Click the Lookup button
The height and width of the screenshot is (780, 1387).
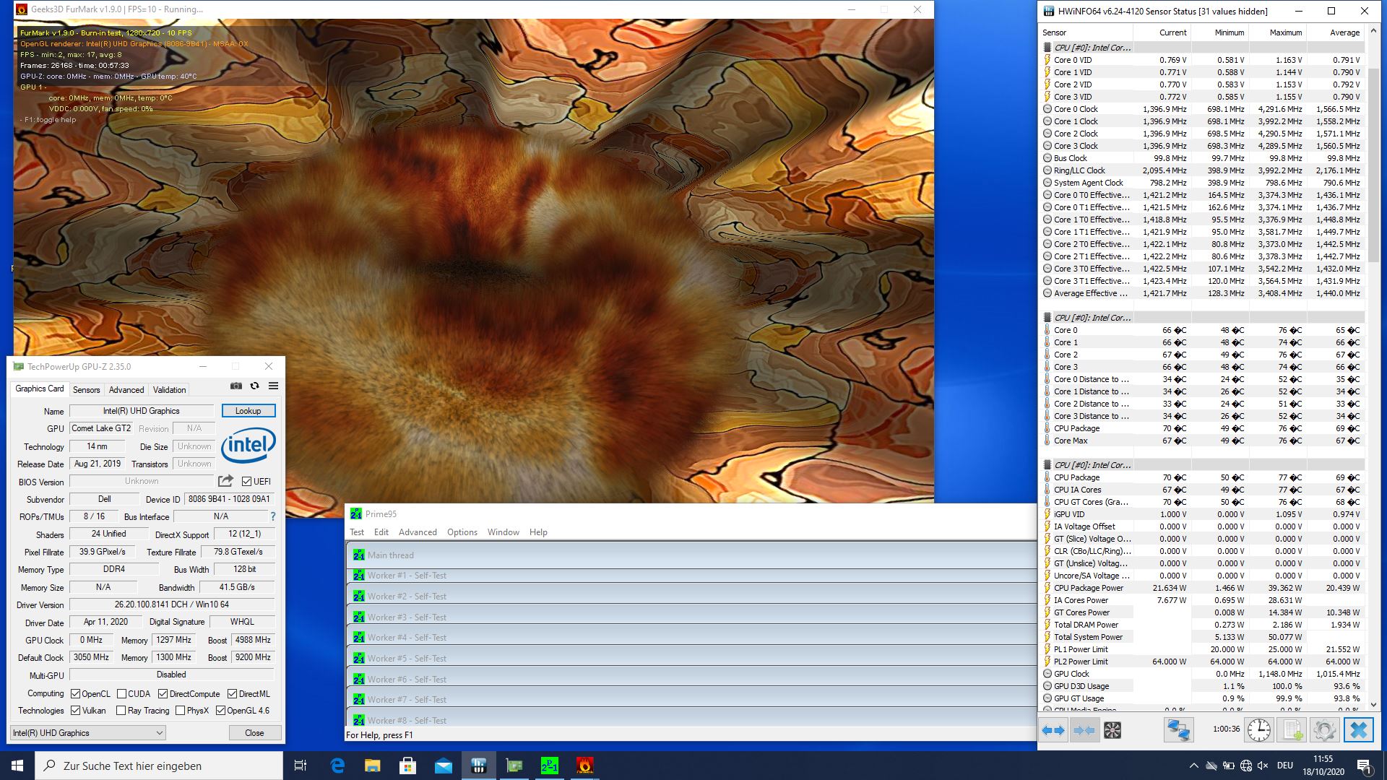248,410
